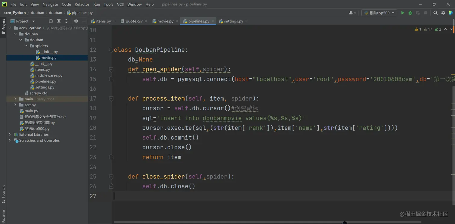Open the Edit menu
455x224 pixels.
pyautogui.click(x=23, y=4)
